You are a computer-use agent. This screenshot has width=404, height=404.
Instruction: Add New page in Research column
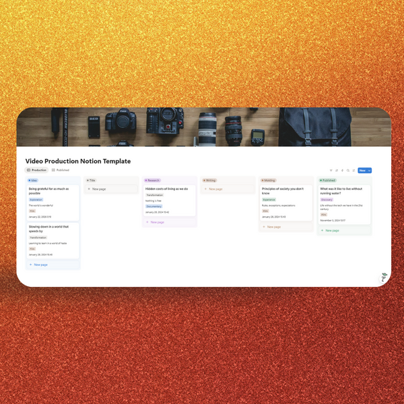169,222
